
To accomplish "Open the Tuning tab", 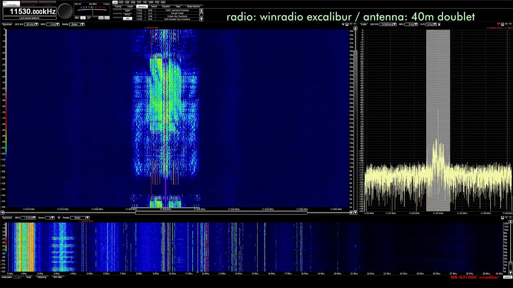I will pyautogui.click(x=118, y=6).
